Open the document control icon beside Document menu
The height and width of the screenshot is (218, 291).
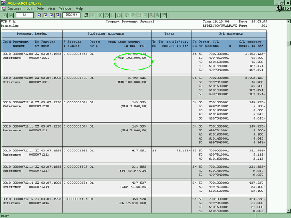coord(4,8)
